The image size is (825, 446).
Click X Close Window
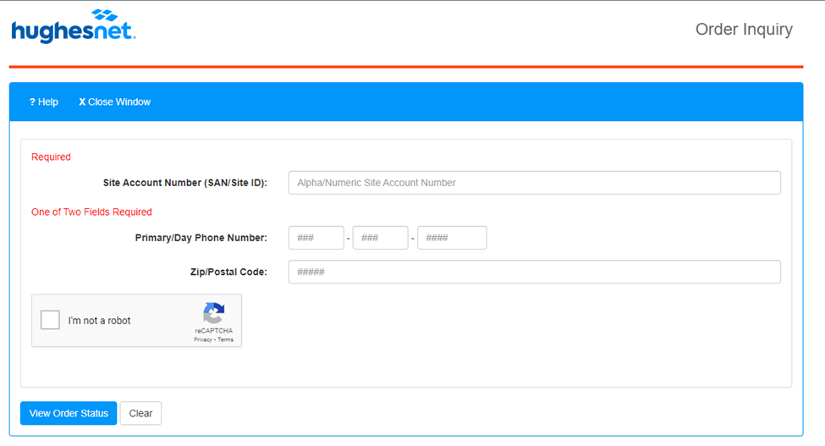pyautogui.click(x=114, y=102)
